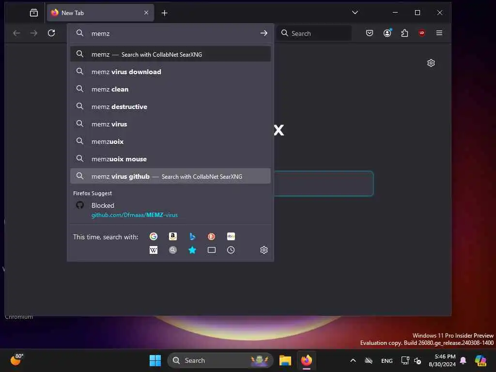Viewport: 496px width, 372px height.
Task: Search this time with Google
Action: [x=154, y=236]
